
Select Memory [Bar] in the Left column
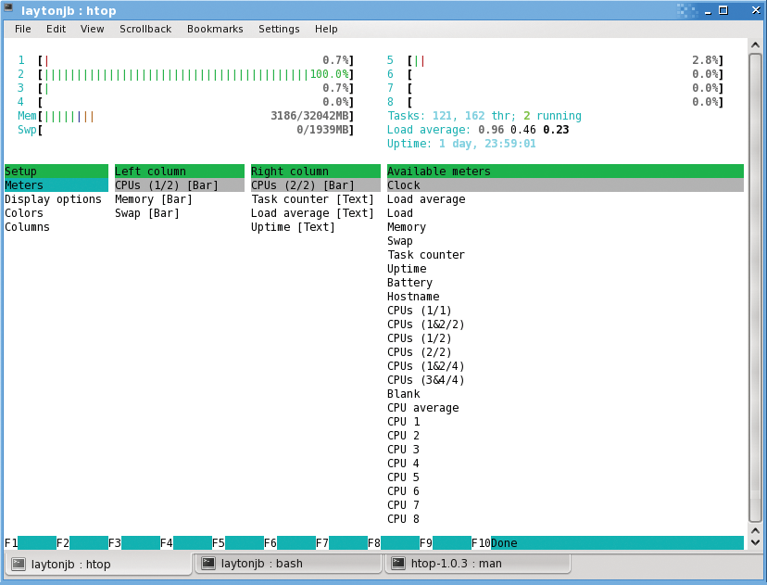153,198
